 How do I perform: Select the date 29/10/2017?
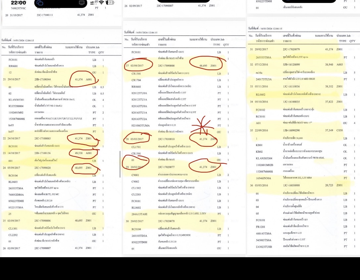(14, 79)
